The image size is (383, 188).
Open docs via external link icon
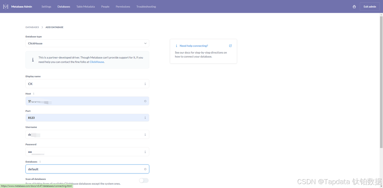pyautogui.click(x=230, y=46)
